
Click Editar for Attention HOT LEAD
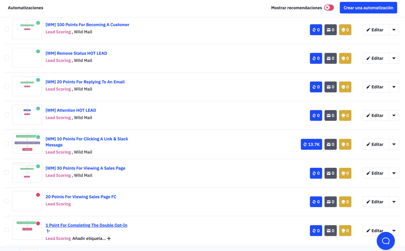pyautogui.click(x=376, y=116)
